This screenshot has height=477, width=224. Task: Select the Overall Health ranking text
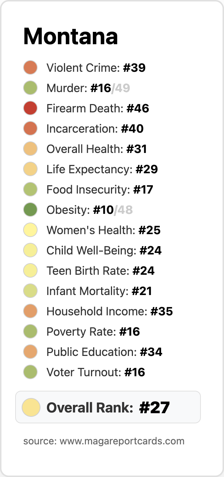(96, 149)
